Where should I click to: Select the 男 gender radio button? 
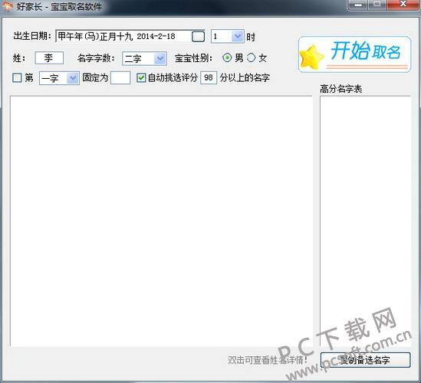click(x=227, y=57)
